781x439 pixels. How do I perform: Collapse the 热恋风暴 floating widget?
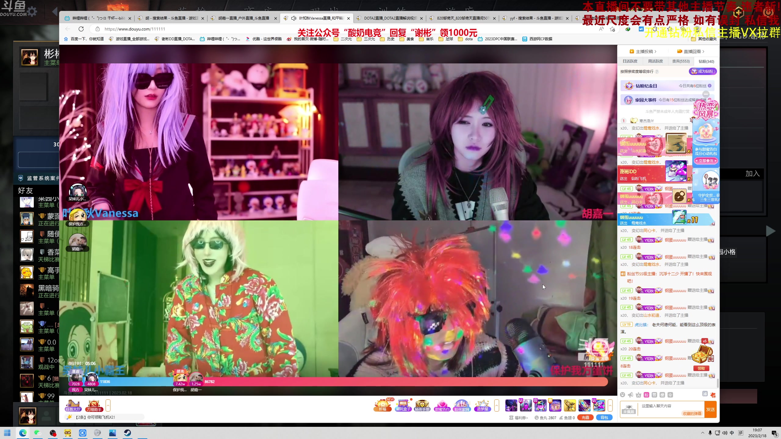706,94
